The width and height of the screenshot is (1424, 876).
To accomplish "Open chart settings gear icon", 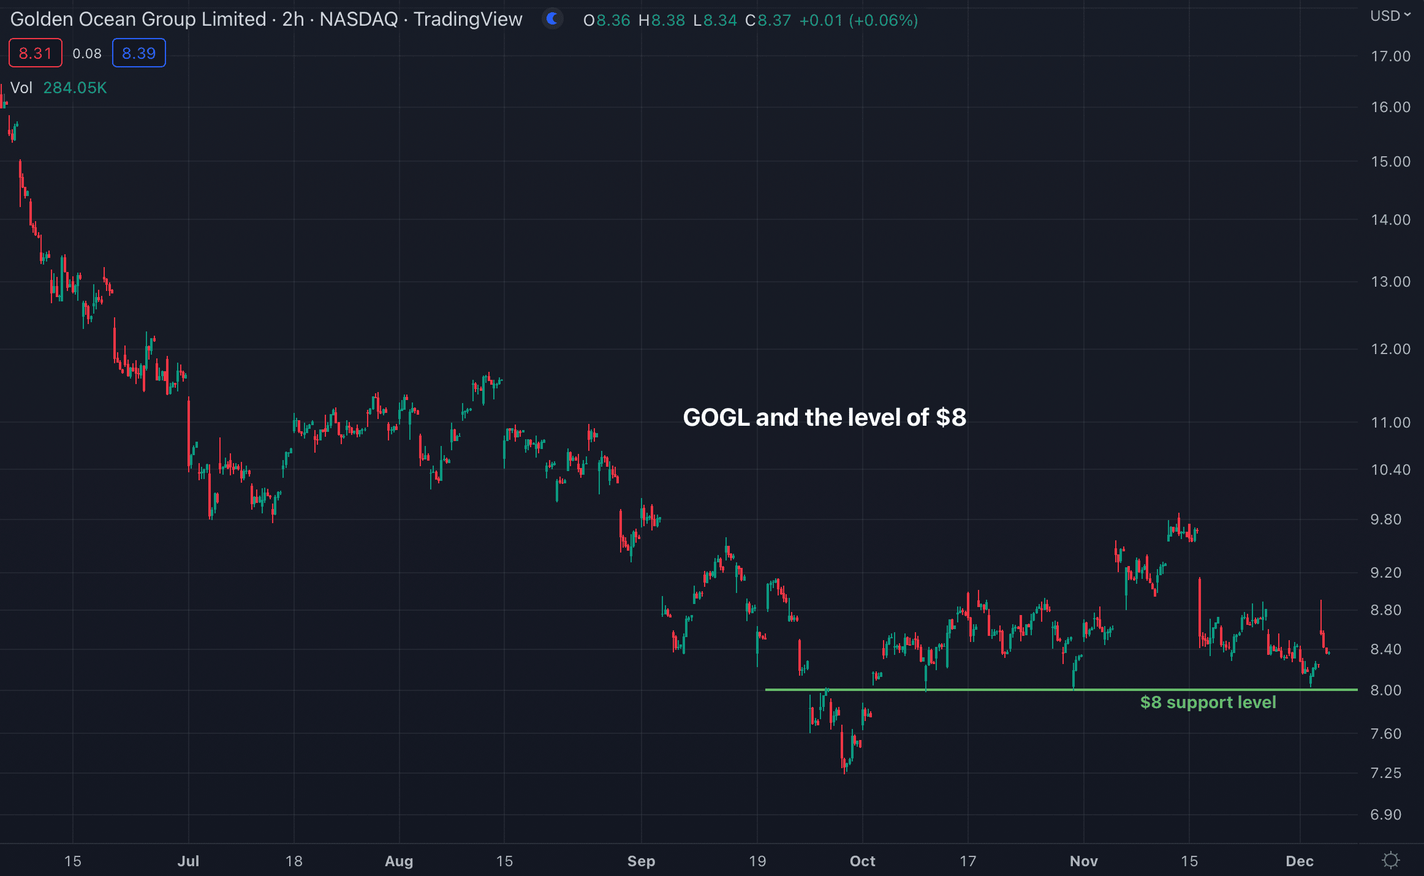I will click(1391, 860).
